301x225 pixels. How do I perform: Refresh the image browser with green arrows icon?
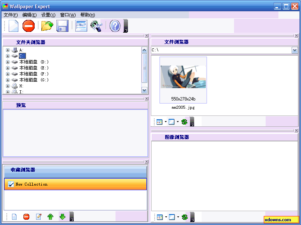[x=185, y=217]
